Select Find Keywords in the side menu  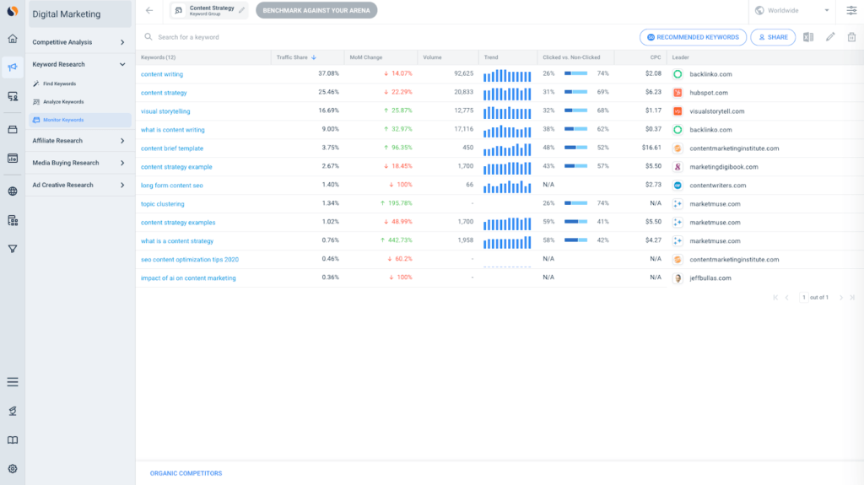(x=59, y=84)
